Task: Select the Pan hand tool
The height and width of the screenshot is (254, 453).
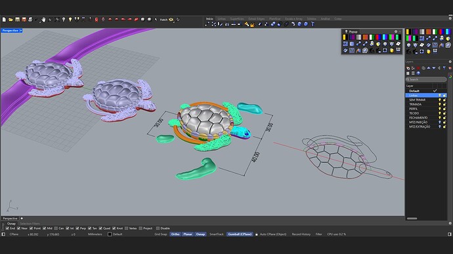Action: pyautogui.click(x=44, y=20)
